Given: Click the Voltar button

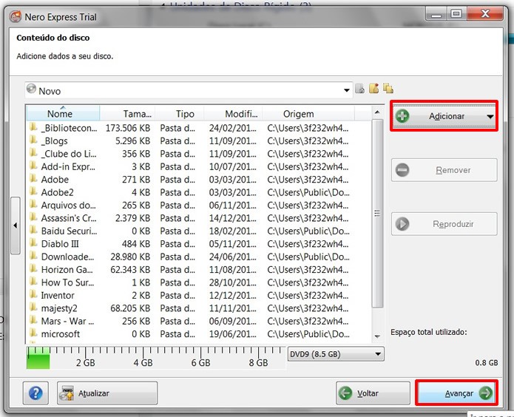Looking at the screenshot, I should pos(373,393).
